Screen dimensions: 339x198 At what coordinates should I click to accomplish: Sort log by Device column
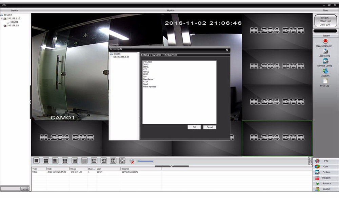78,169
